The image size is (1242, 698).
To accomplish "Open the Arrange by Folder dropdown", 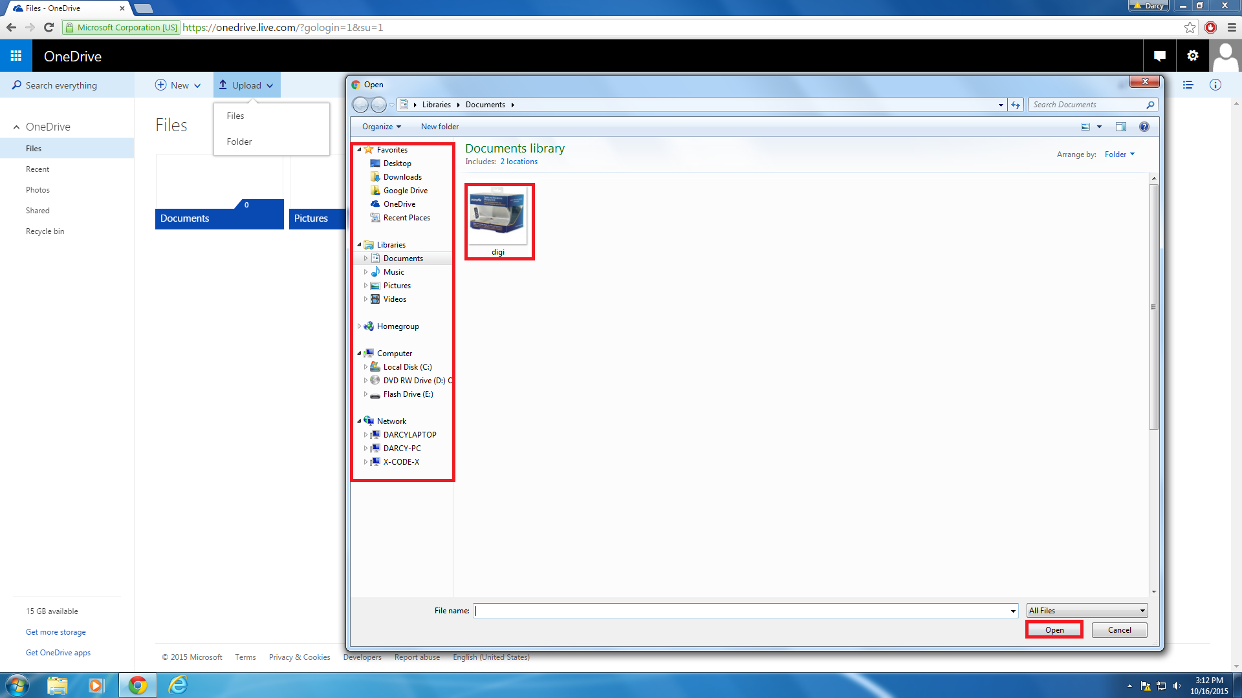I will pyautogui.click(x=1119, y=154).
